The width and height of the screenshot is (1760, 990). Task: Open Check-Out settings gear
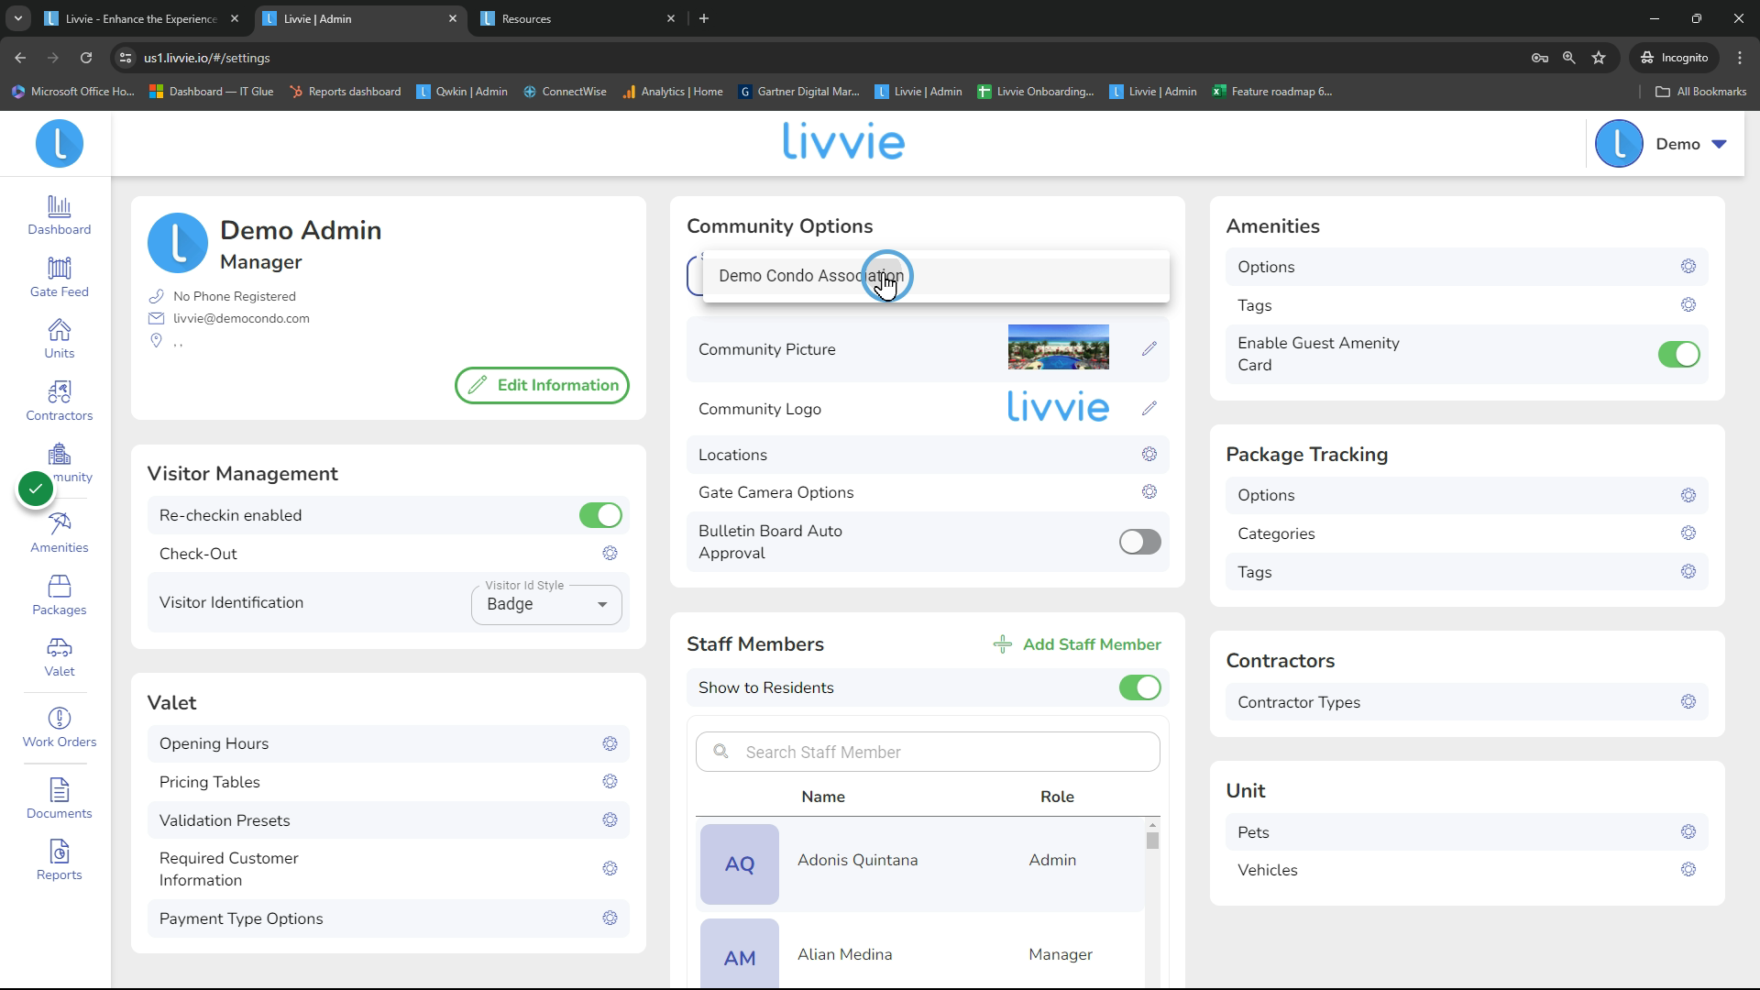(610, 554)
